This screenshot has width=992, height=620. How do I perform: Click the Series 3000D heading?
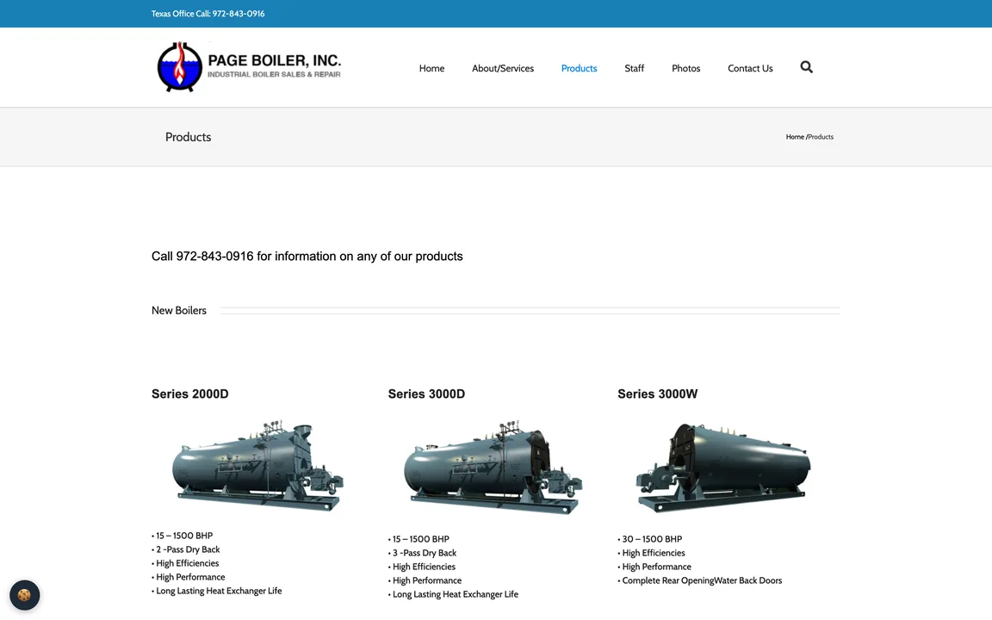pos(426,394)
